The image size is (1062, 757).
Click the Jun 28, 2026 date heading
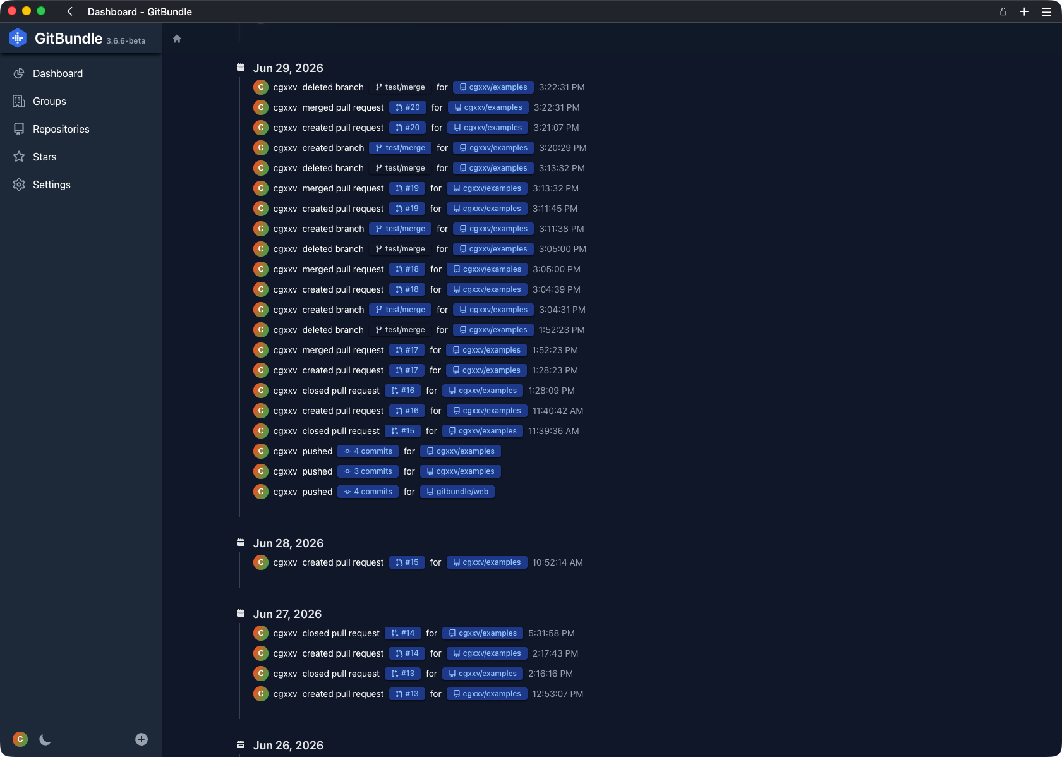tap(288, 543)
